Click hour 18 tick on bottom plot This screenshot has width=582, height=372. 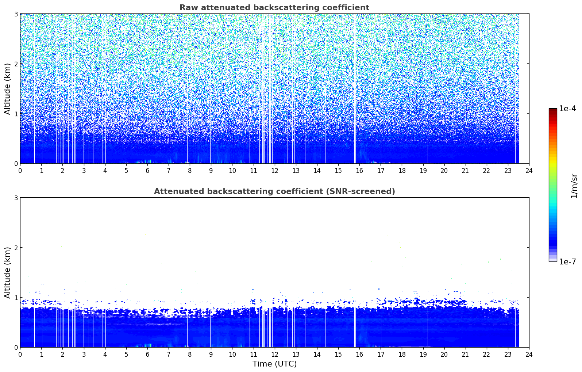pyautogui.click(x=402, y=354)
